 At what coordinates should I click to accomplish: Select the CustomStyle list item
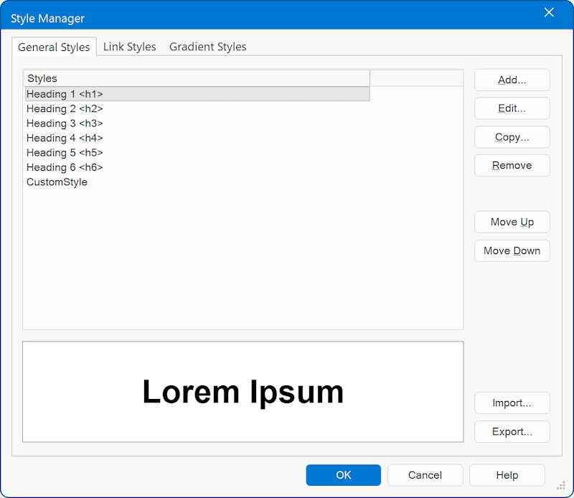[x=57, y=182]
